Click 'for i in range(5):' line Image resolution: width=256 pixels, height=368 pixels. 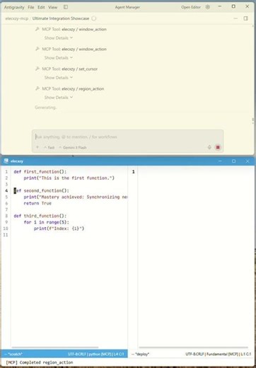[x=47, y=222]
